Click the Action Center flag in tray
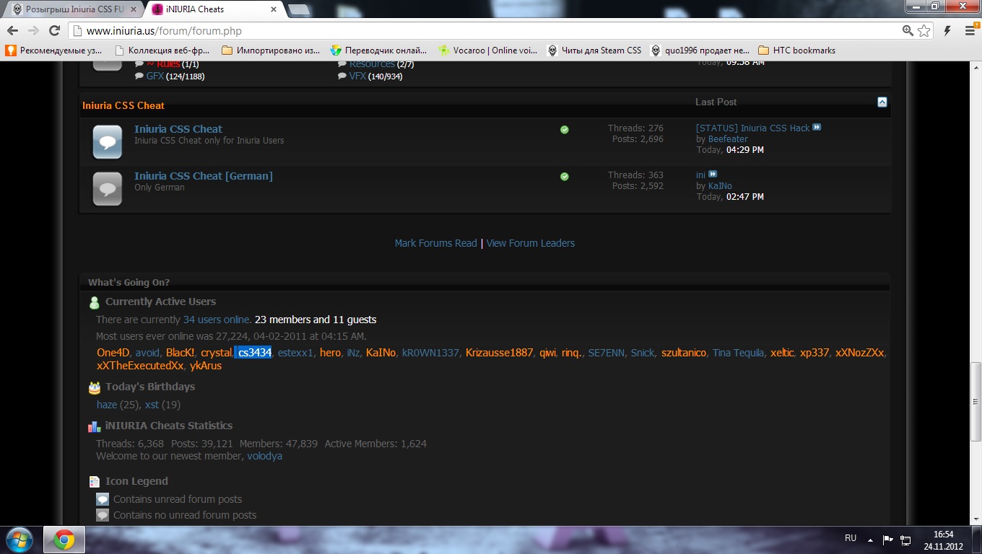Viewport: 982px width, 554px height. point(888,540)
